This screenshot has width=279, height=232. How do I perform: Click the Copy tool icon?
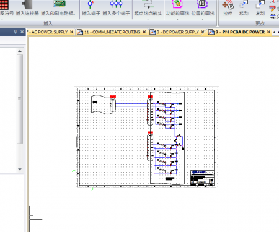(260, 5)
